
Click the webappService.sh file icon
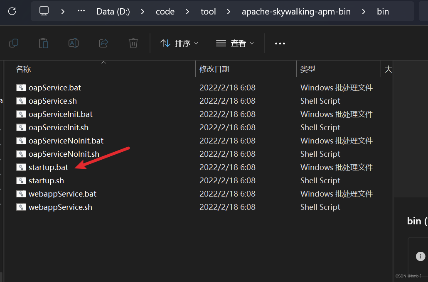[x=21, y=207]
